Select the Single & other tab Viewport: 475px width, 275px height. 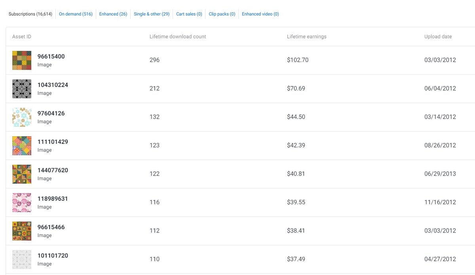point(152,14)
